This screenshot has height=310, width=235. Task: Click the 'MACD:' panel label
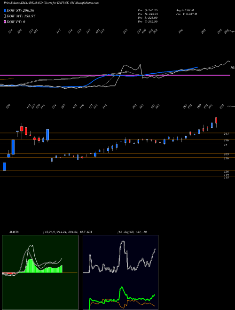pyautogui.click(x=14, y=232)
